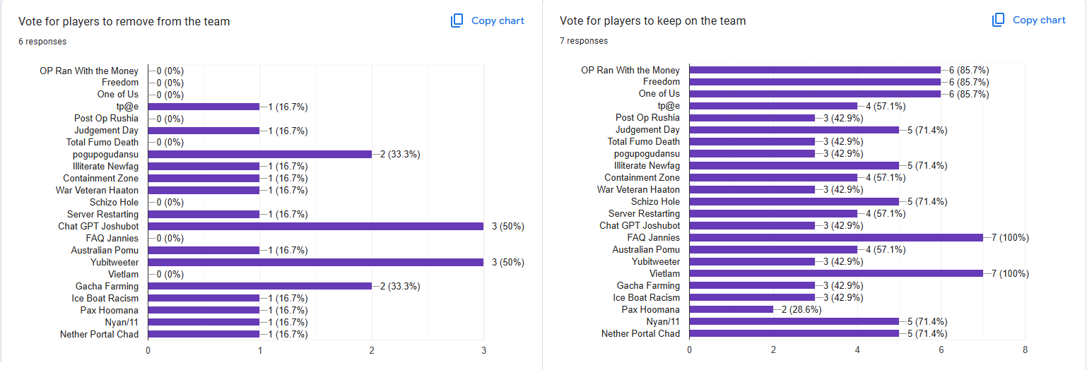Select the Vietlam bar in the keep chart

pos(835,273)
